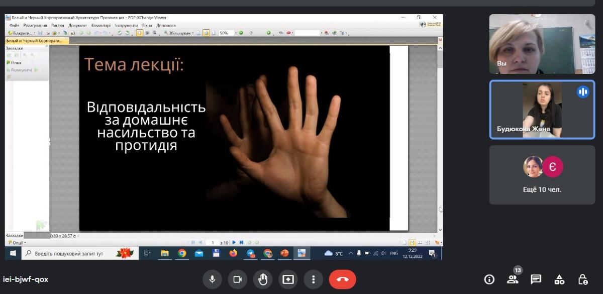
Task: Click the highlighted page layout button at bottom right
Action: pyautogui.click(x=412, y=242)
